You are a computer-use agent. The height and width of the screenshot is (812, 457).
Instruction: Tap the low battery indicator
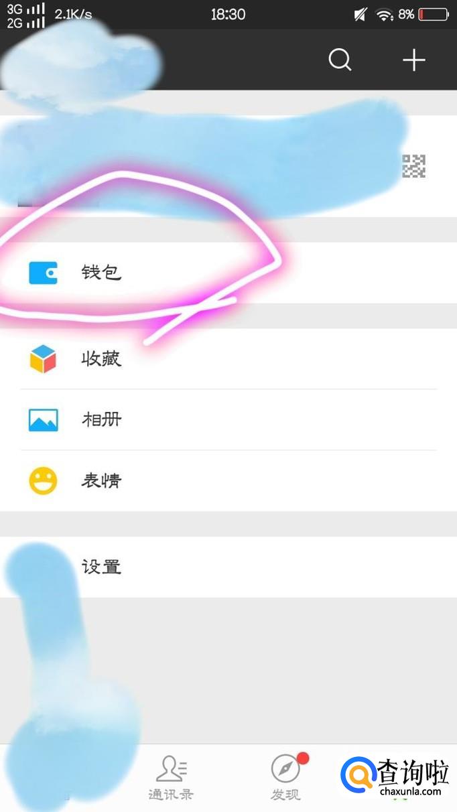coord(433,14)
